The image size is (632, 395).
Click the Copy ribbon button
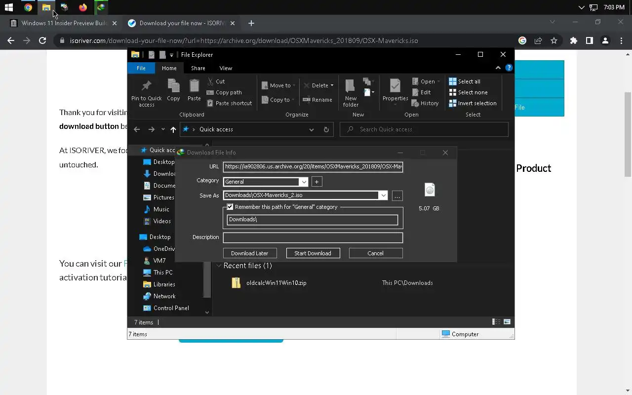(173, 90)
